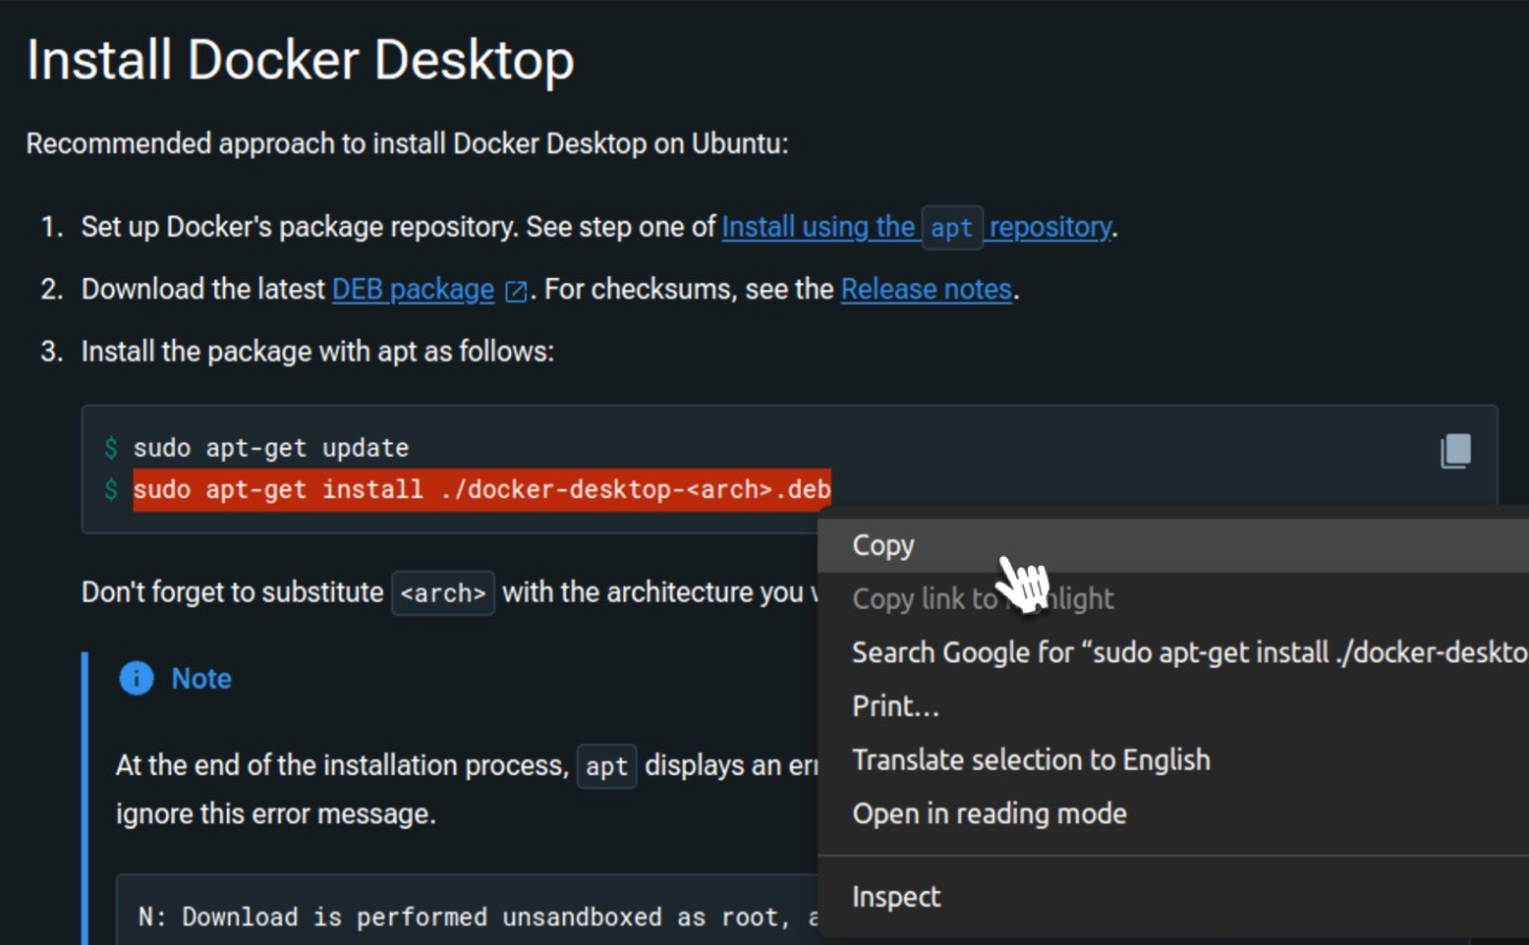Viewport: 1529px width, 945px height.
Task: Click "Install the package with apt as follows" step
Action: tap(317, 352)
